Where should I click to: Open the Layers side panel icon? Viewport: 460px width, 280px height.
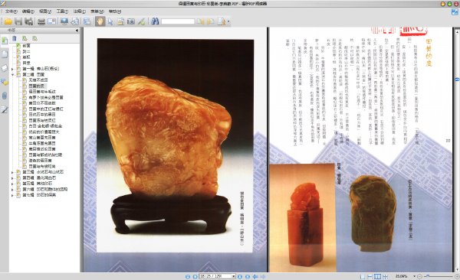coord(5,68)
